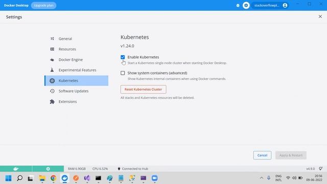
Task: Open the terminal from the taskbar
Action: [x=99, y=178]
